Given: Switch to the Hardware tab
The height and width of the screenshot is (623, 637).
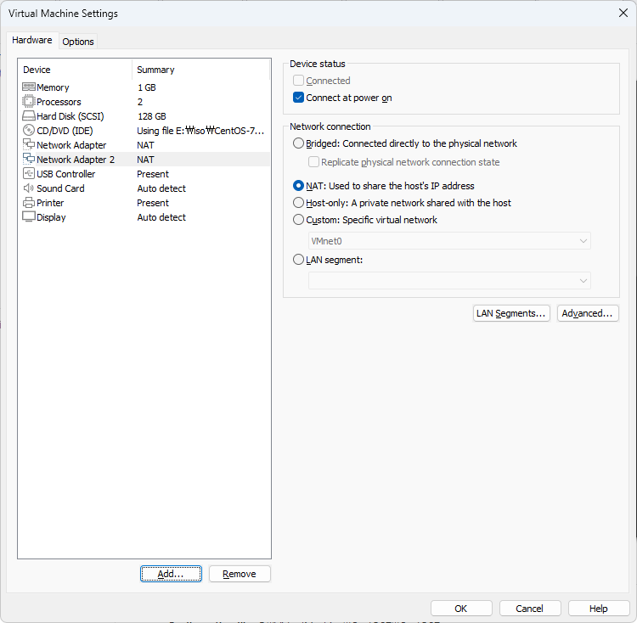Looking at the screenshot, I should point(32,40).
